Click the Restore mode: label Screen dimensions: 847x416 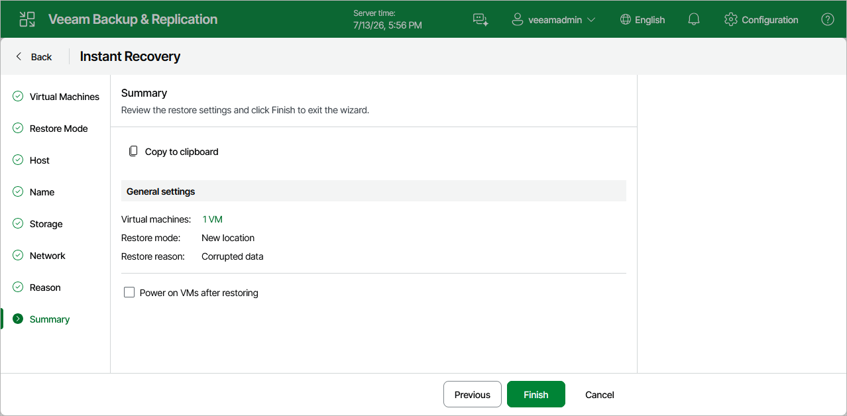point(151,238)
